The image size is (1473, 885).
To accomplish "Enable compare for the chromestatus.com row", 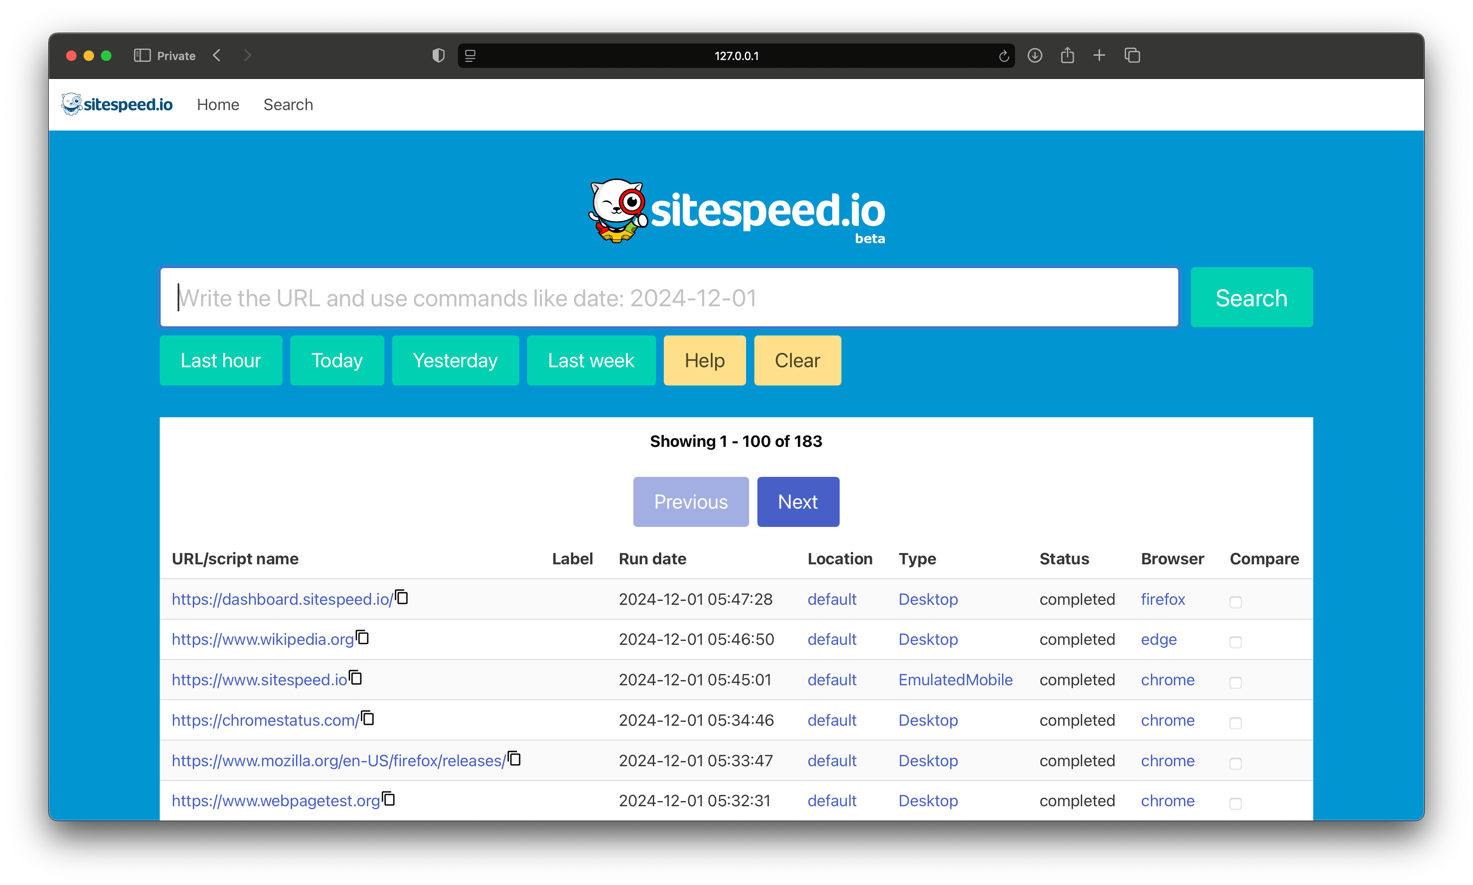I will tap(1236, 723).
